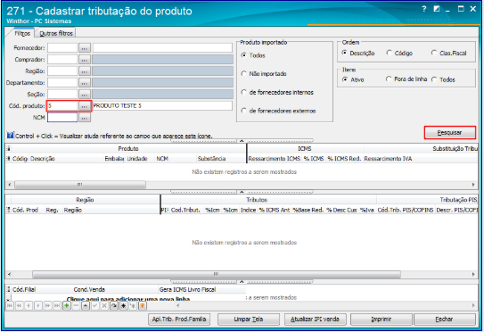Viewport: 484px width, 332px height.
Task: Collapse splitter arrow above Cód.Filial grid
Action: pos(242,282)
